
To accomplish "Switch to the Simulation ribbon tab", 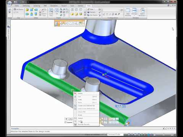I will coord(54,6).
